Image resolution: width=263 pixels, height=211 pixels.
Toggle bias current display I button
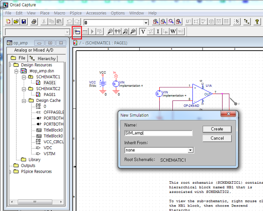[x=158, y=32]
